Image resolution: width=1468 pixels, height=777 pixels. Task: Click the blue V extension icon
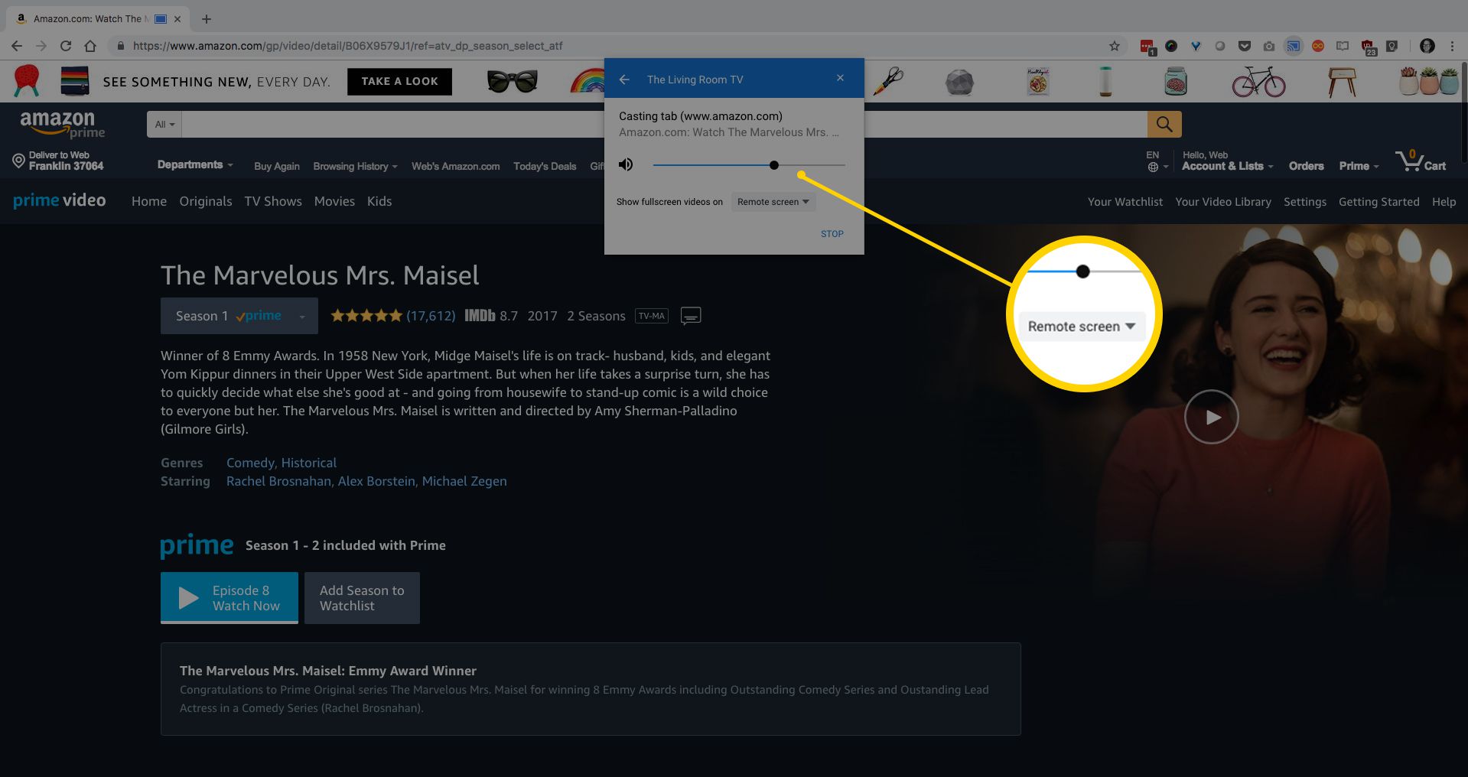coord(1196,46)
